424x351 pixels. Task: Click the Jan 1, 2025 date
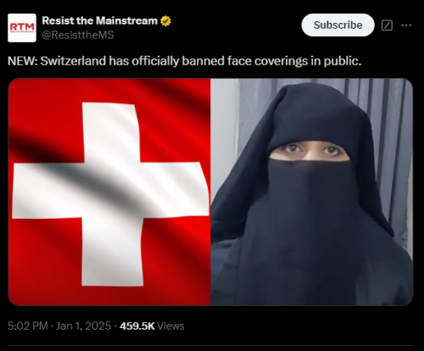(x=83, y=326)
